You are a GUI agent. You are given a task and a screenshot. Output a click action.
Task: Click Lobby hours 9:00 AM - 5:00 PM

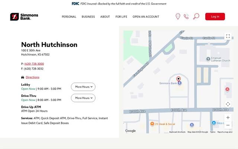click(49, 89)
